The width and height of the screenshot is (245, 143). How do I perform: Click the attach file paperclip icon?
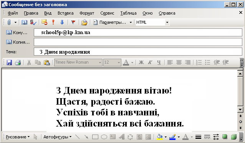click(9, 22)
